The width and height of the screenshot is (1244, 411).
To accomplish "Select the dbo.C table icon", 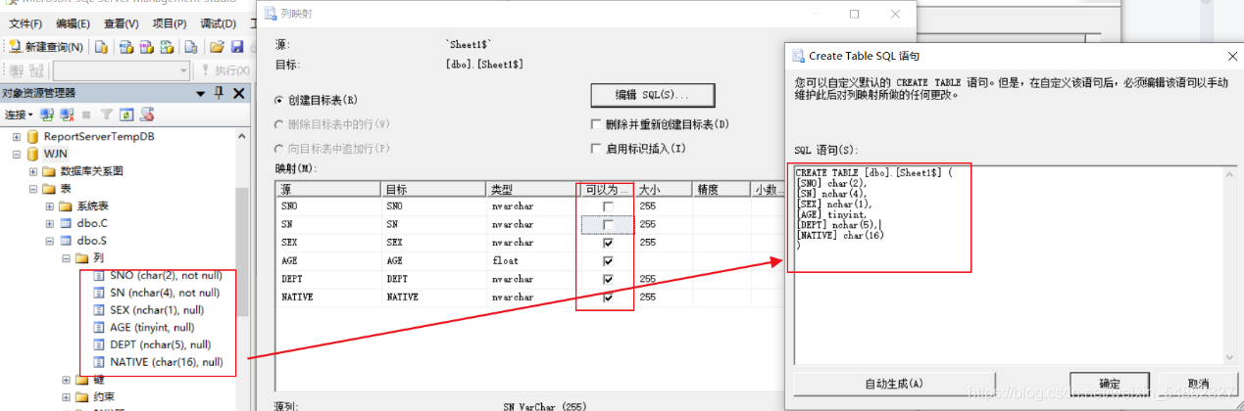I will tap(66, 223).
